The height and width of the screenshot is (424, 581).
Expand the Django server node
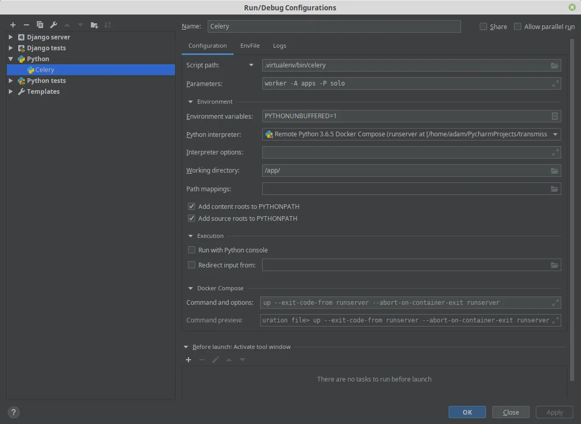(11, 37)
